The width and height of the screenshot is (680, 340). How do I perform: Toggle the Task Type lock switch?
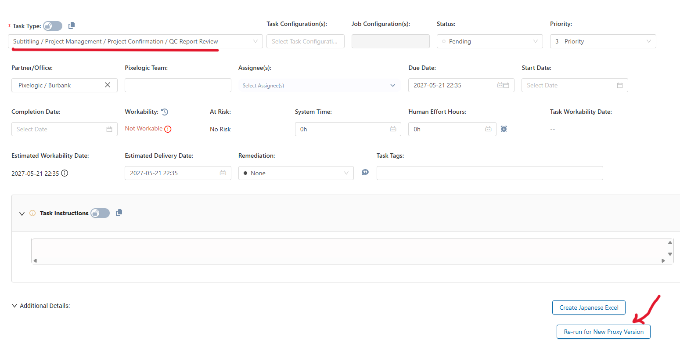point(53,26)
